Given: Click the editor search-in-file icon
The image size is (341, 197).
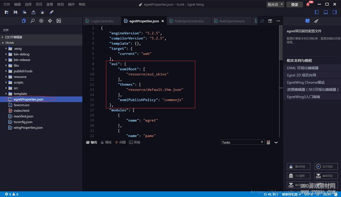Looking at the screenshot, I should pos(262,21).
